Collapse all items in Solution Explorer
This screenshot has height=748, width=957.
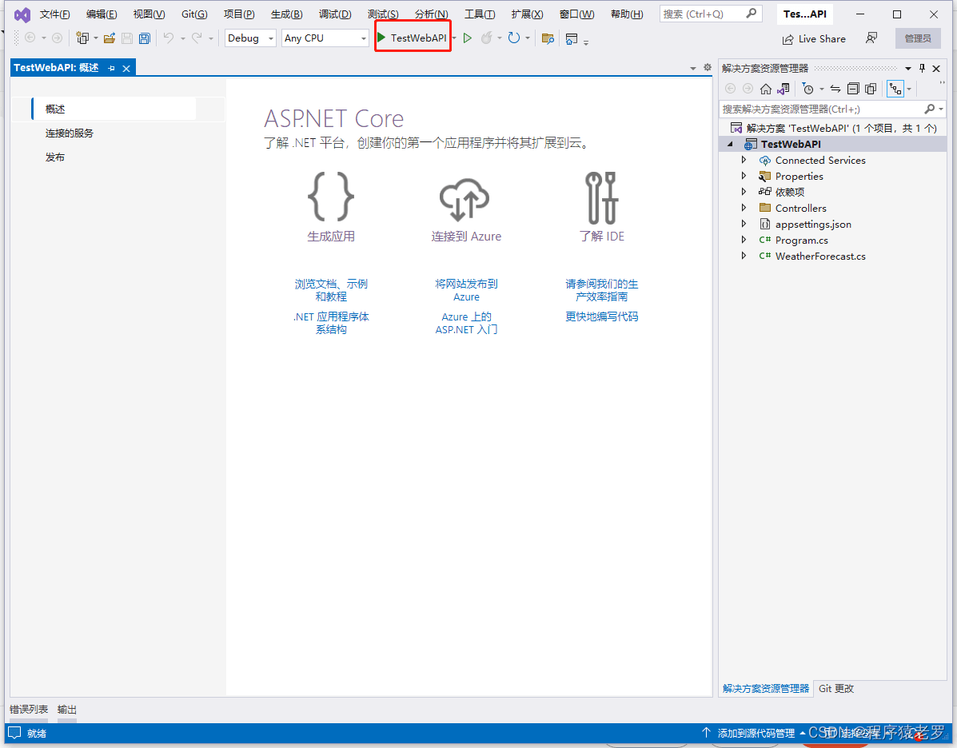853,89
